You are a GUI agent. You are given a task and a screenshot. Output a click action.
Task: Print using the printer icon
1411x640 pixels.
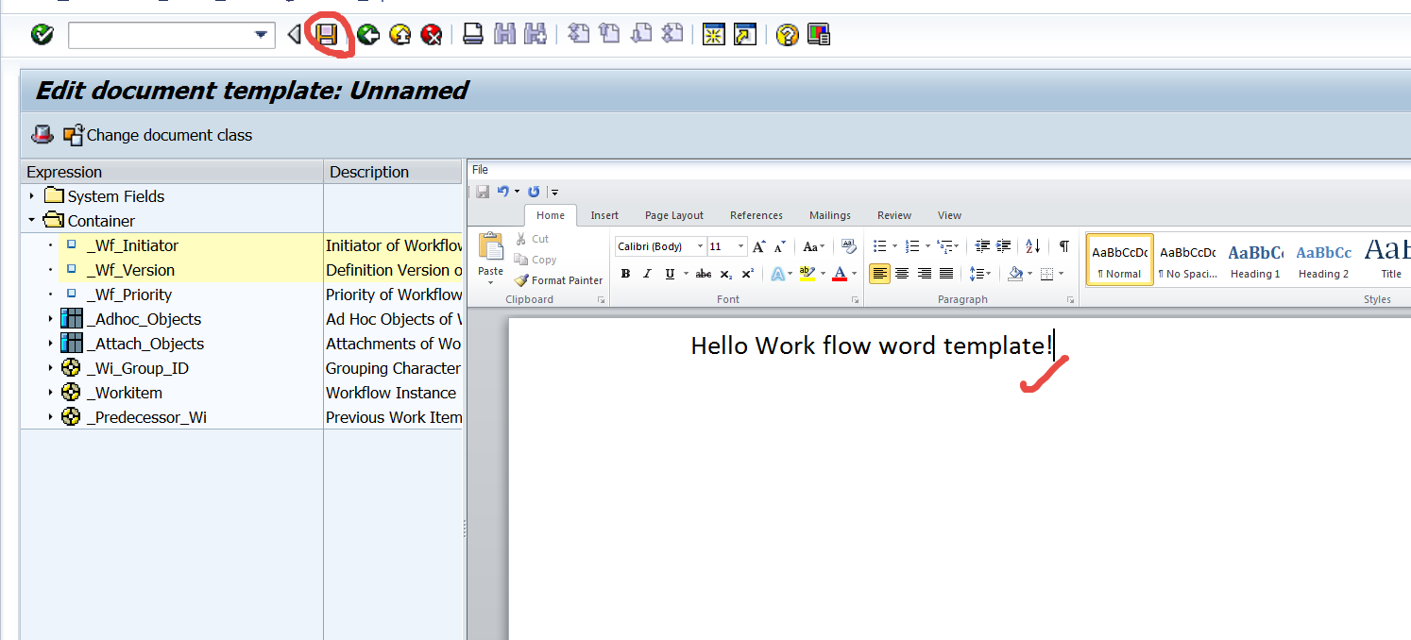[473, 34]
